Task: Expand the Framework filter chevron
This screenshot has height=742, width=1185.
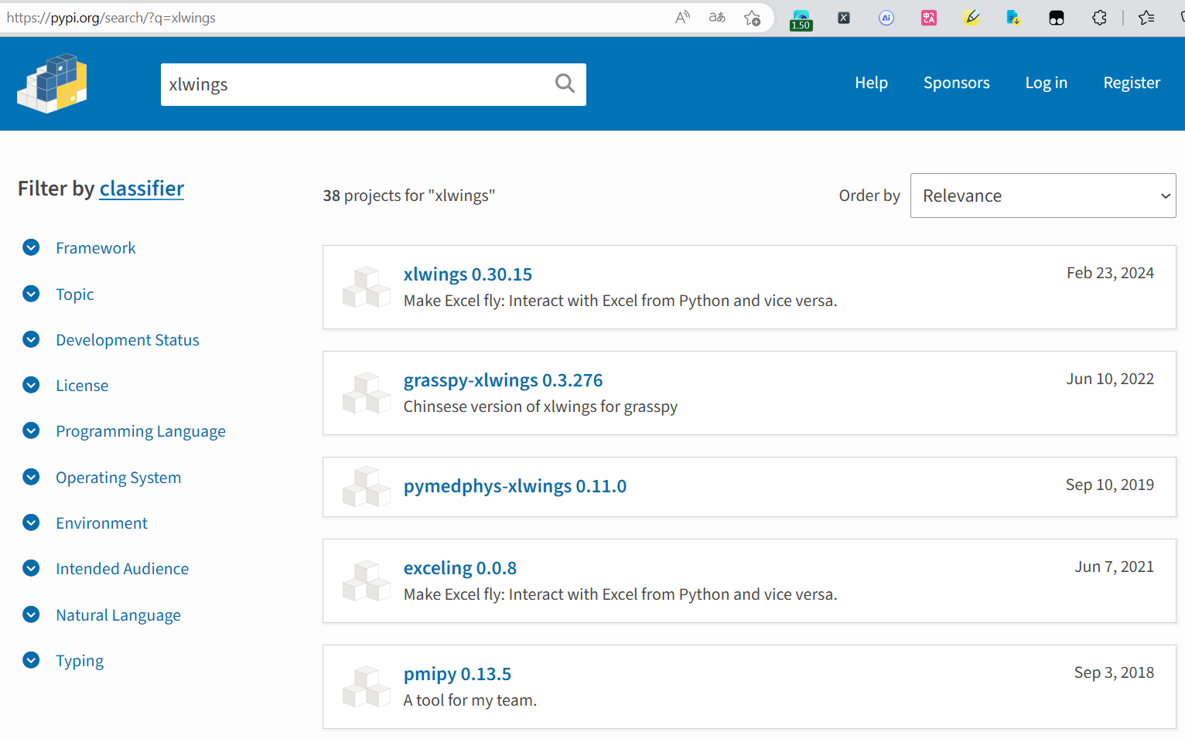Action: click(x=31, y=247)
